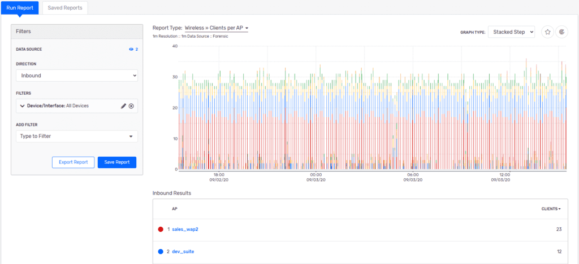Open the Report Type Clients per AP dropdown

217,28
